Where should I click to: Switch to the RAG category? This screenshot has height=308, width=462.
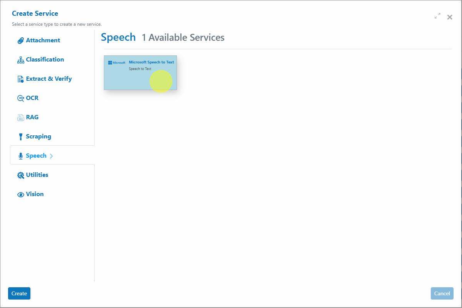tap(32, 117)
